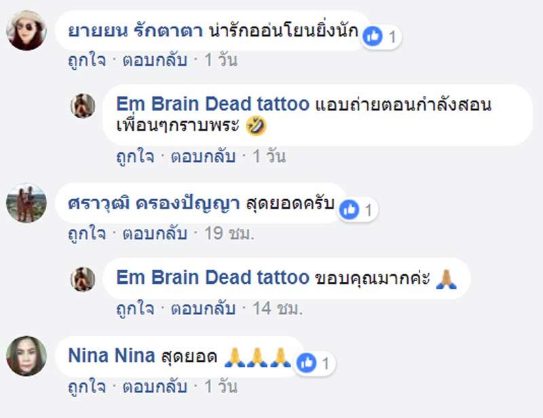Click the 19 ชม. timestamp
This screenshot has height=418, width=543.
pos(229,233)
